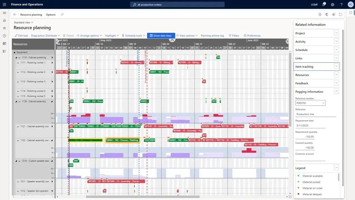Image resolution: width=355 pixels, height=200 pixels.
Task: Open Favorites via the star sidebar icon
Action: [4, 28]
